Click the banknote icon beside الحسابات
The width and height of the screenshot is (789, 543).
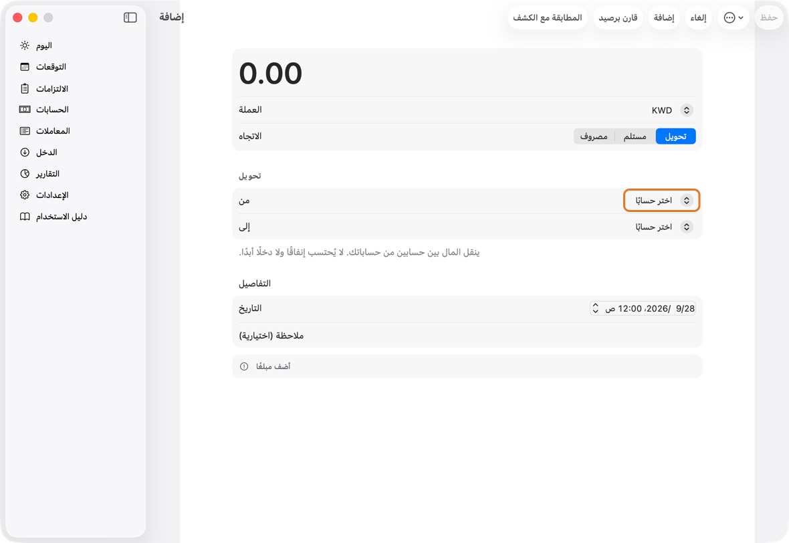click(25, 109)
